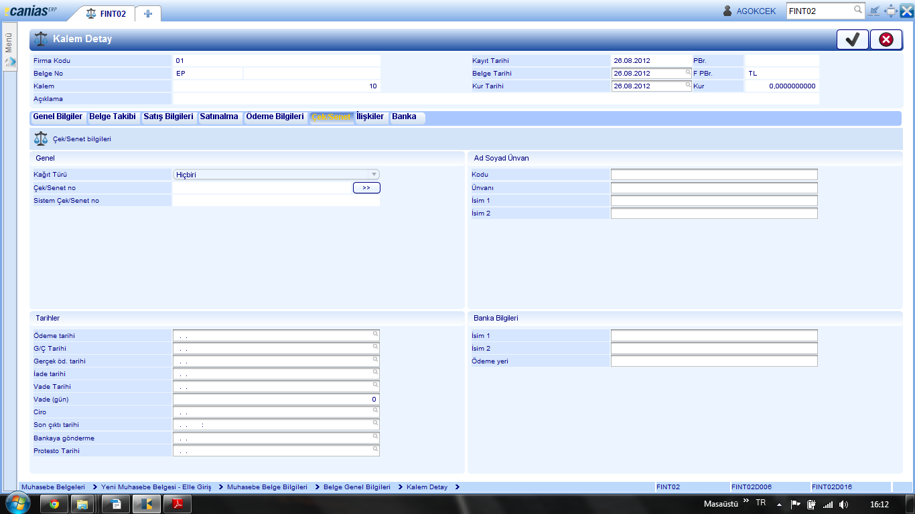The width and height of the screenshot is (915, 514).
Task: Click the Ödeme yeri input field
Action: [714, 361]
